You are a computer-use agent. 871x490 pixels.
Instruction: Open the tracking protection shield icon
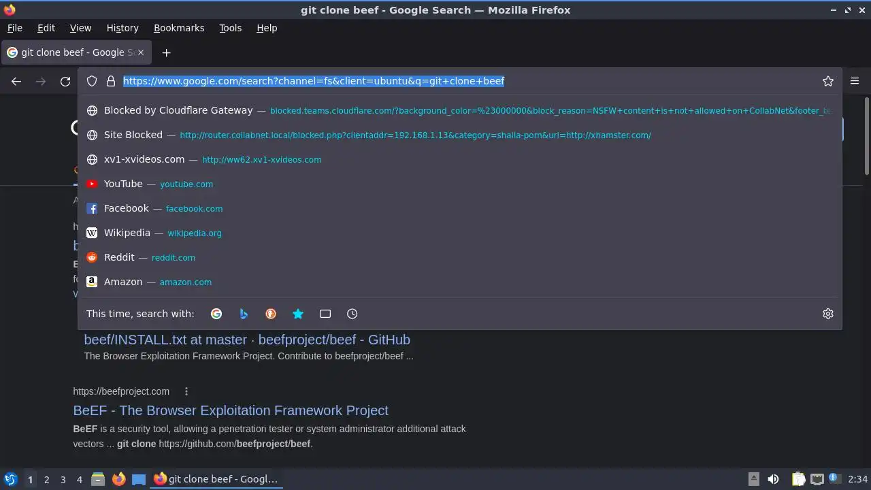point(92,81)
